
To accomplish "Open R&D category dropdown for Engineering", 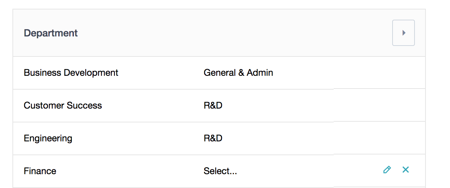I will [x=213, y=138].
